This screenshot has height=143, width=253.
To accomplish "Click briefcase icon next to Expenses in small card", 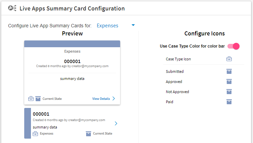I will [35, 134].
